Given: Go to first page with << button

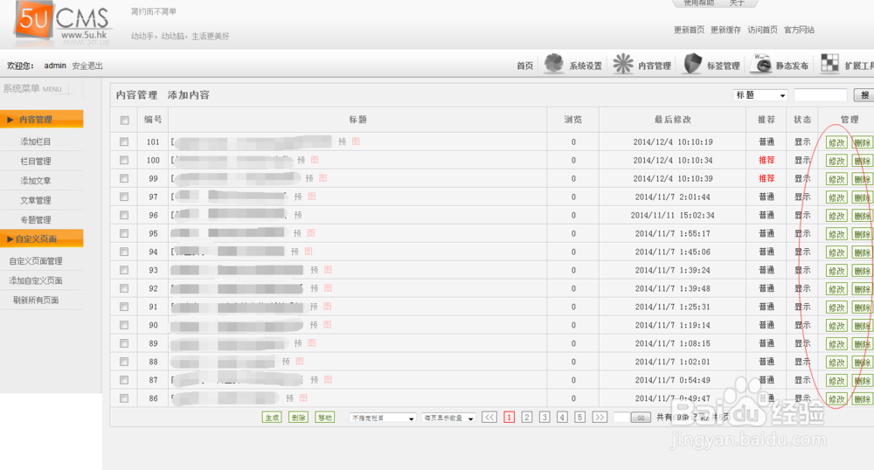Looking at the screenshot, I should tap(489, 417).
